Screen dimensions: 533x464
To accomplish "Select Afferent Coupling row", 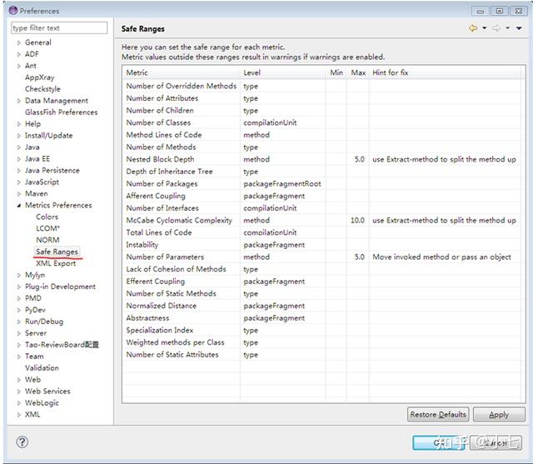I will pos(321,196).
